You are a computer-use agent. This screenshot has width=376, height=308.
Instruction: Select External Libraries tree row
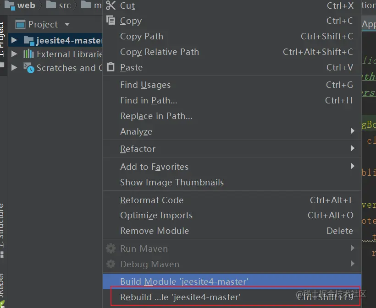[55, 54]
